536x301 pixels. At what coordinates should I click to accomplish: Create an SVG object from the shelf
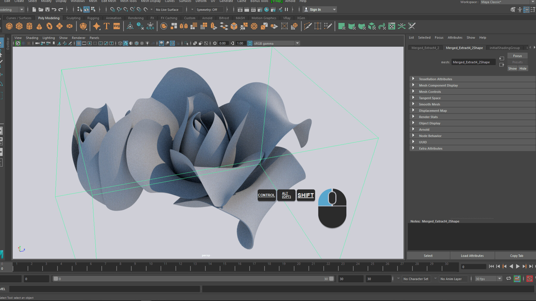(x=116, y=26)
